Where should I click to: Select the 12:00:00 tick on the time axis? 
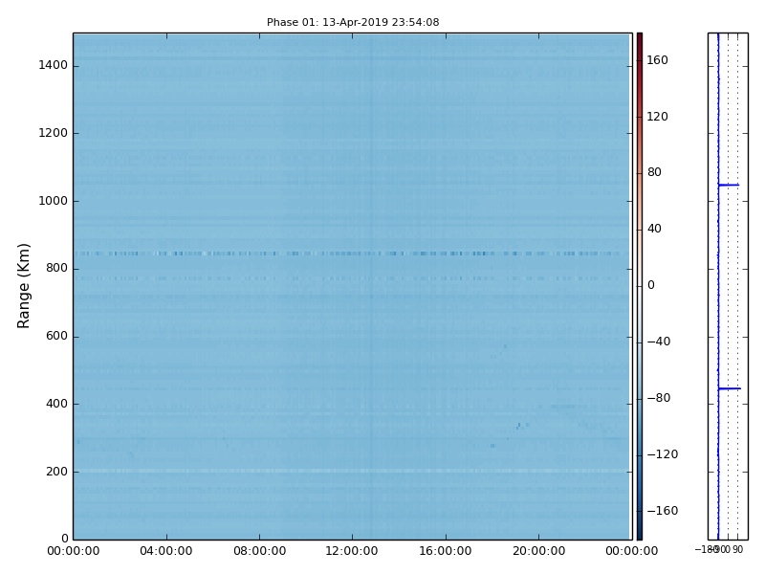352,551
